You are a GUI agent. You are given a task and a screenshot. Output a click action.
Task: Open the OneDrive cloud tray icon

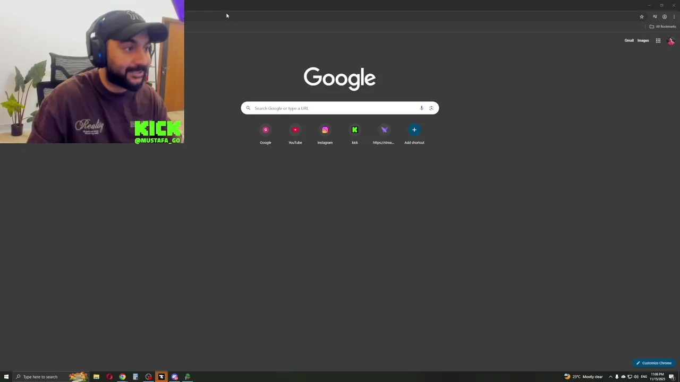point(623,377)
